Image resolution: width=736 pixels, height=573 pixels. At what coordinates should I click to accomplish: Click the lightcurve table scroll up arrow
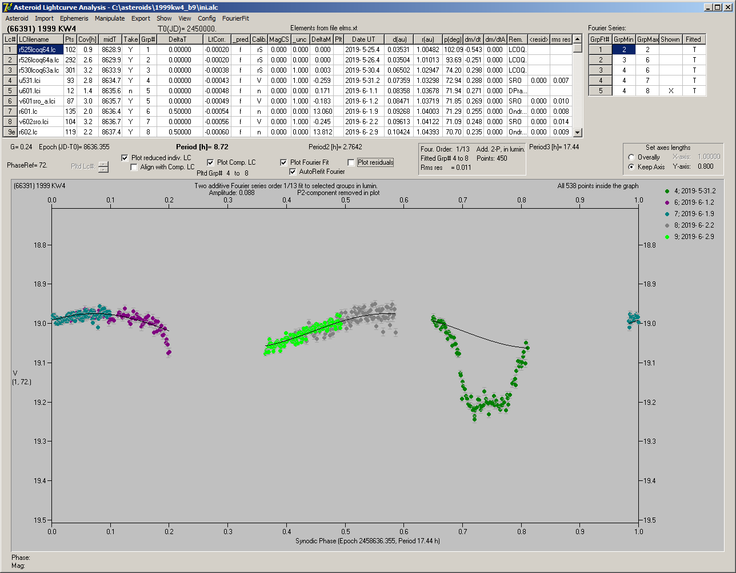tap(578, 39)
